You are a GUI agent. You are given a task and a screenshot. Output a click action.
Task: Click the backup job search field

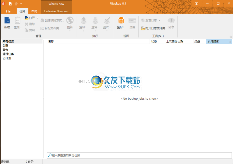coord(139,155)
